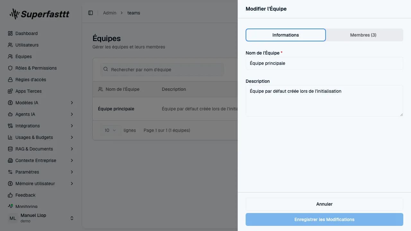Click the Nom de l'Équipe input field
The width and height of the screenshot is (411, 231).
pyautogui.click(x=324, y=63)
